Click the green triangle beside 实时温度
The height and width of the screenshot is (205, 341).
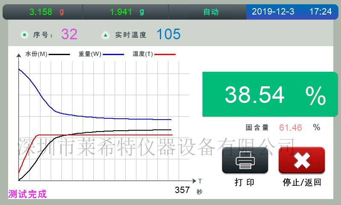pos(105,35)
